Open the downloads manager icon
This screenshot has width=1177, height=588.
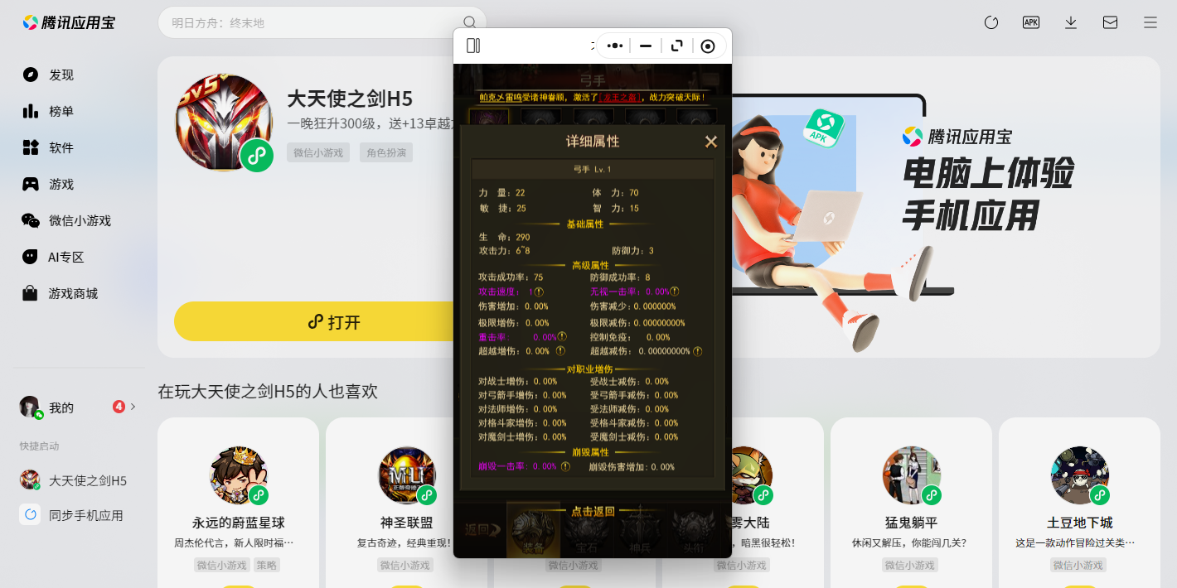(1071, 22)
